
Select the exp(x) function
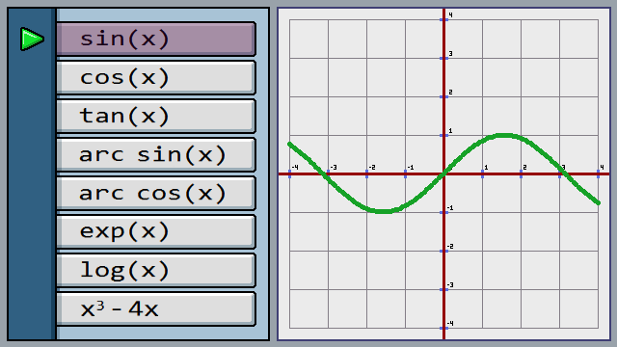pos(156,231)
